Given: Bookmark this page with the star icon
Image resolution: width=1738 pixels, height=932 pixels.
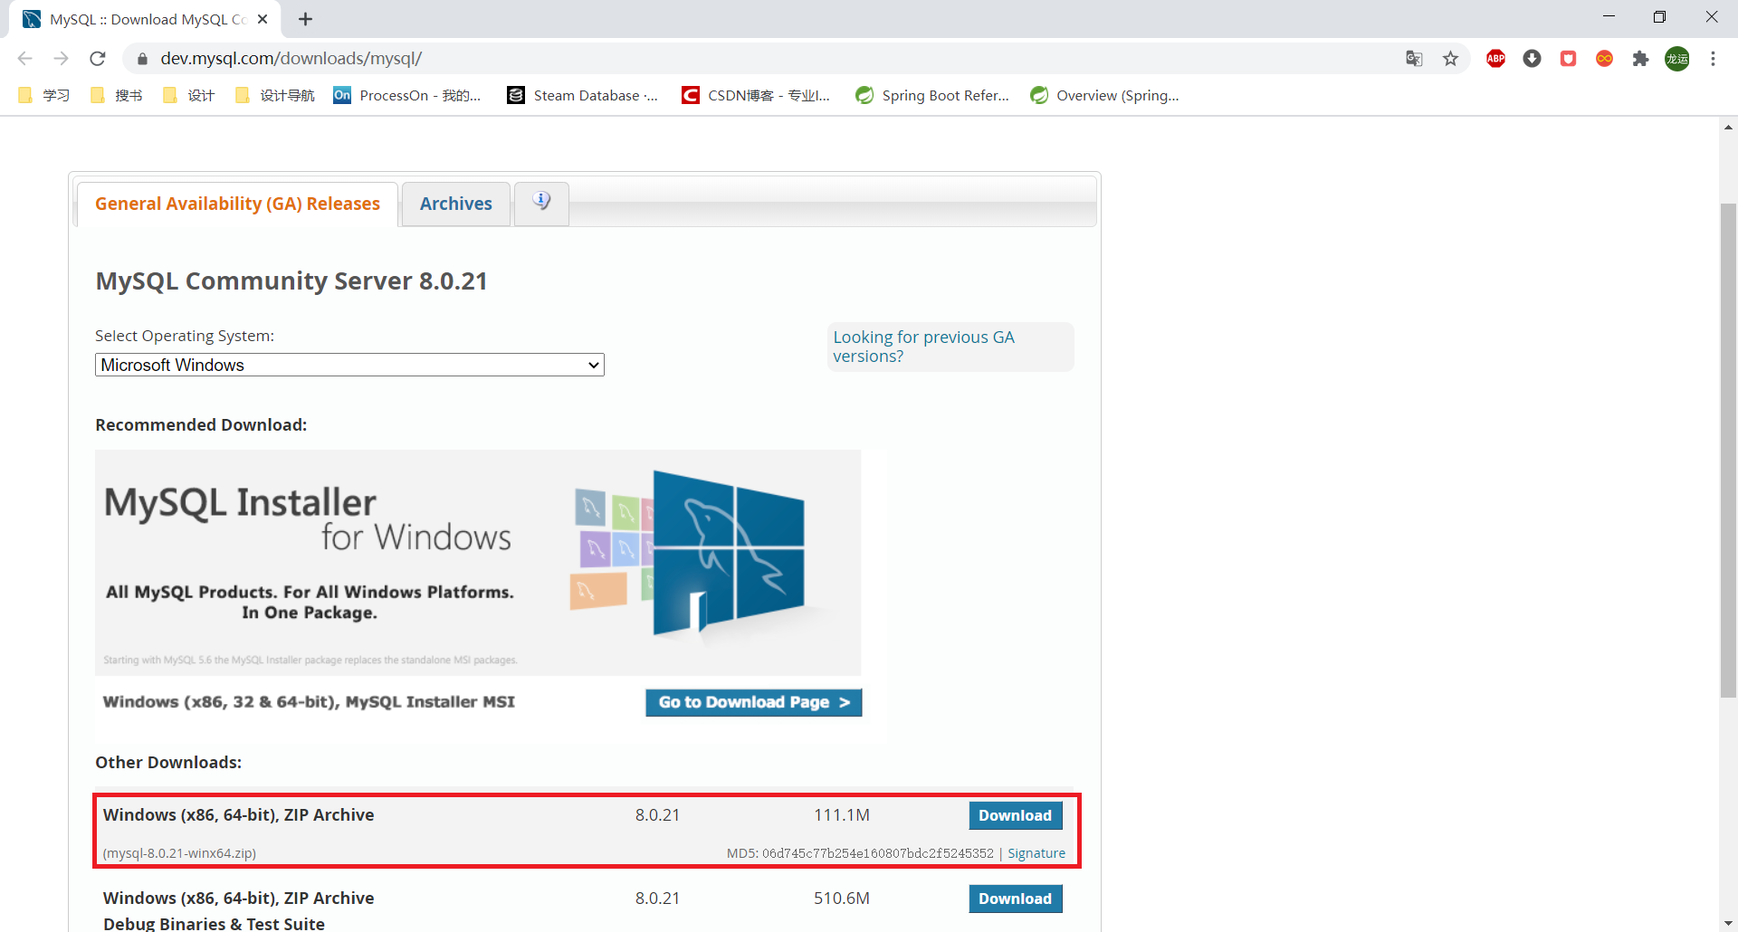Looking at the screenshot, I should [1450, 59].
